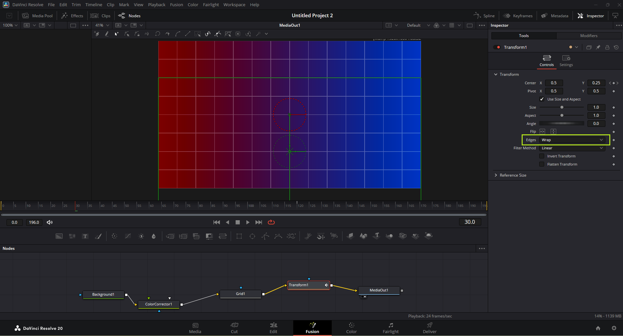The height and width of the screenshot is (336, 623).
Task: Select the Grid1 node
Action: [240, 294]
